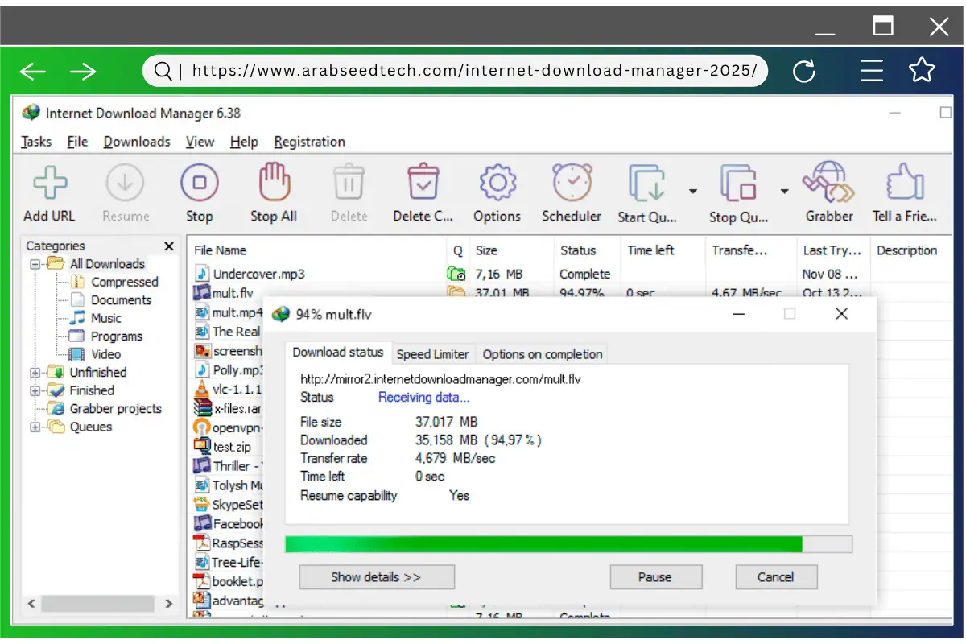Expand the Unfinished category

[x=35, y=372]
